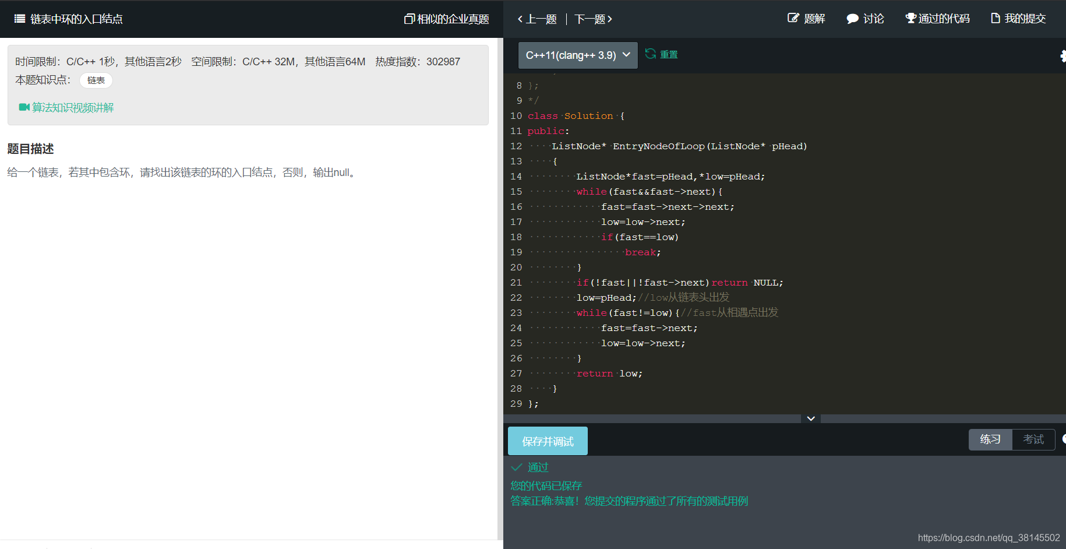Switch to 考试 exam mode

click(x=1033, y=439)
